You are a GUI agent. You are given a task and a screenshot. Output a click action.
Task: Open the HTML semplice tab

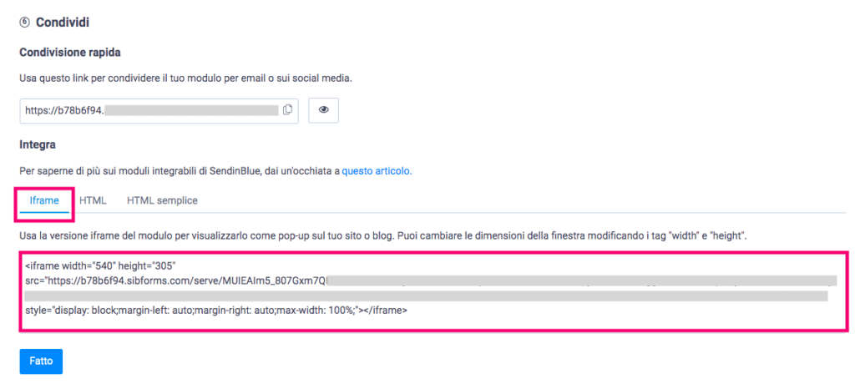(x=162, y=200)
